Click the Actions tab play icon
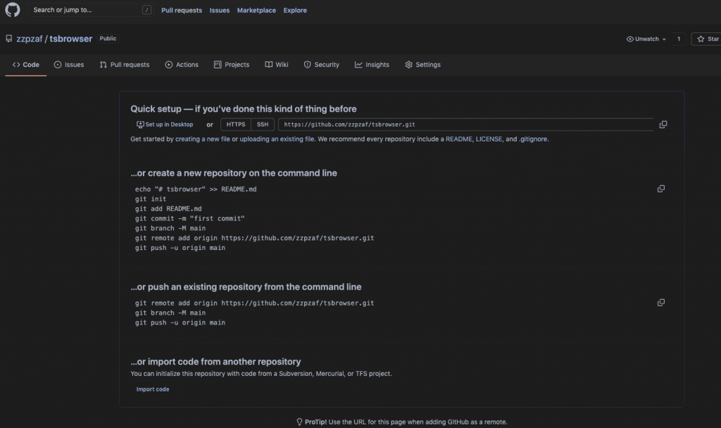Image resolution: width=721 pixels, height=428 pixels. tap(169, 65)
